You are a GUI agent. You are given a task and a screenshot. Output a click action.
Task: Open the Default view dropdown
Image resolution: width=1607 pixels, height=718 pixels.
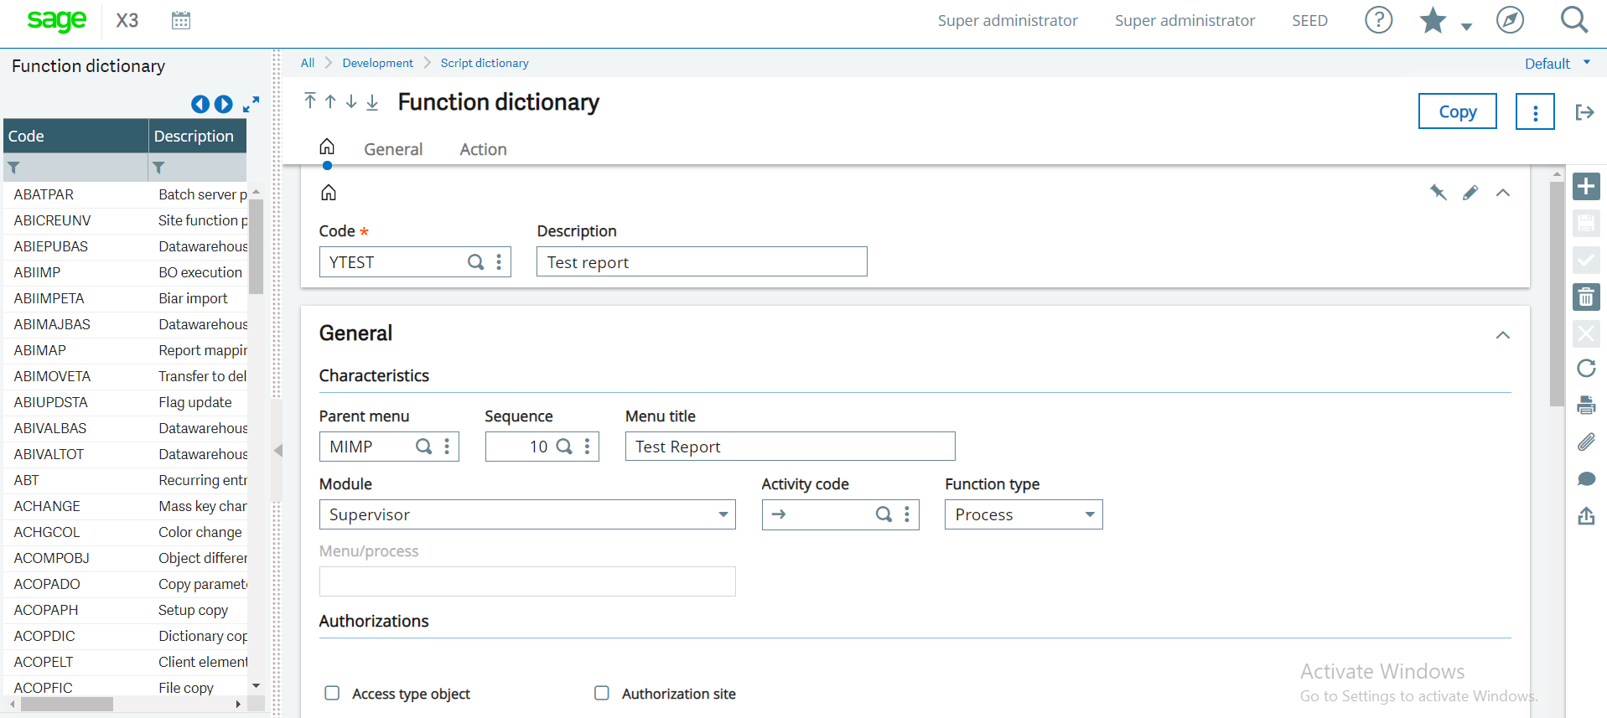[1557, 64]
